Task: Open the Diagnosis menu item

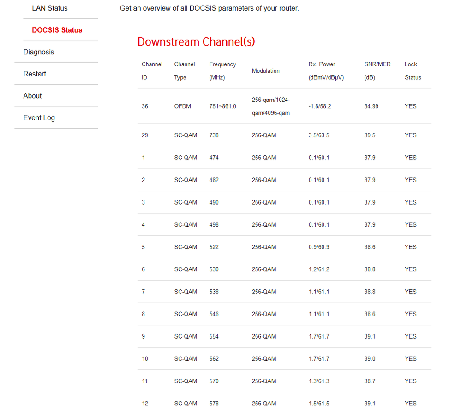Action: 38,52
